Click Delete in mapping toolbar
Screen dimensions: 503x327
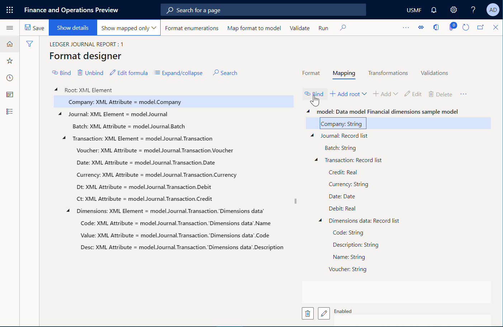(440, 94)
